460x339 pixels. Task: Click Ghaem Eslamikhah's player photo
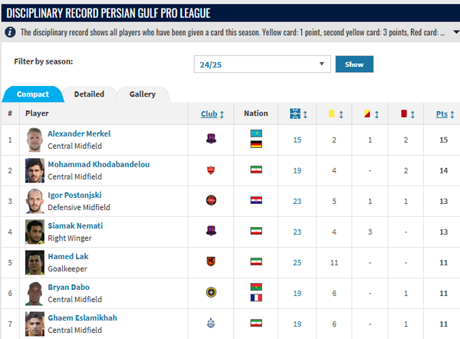34,324
